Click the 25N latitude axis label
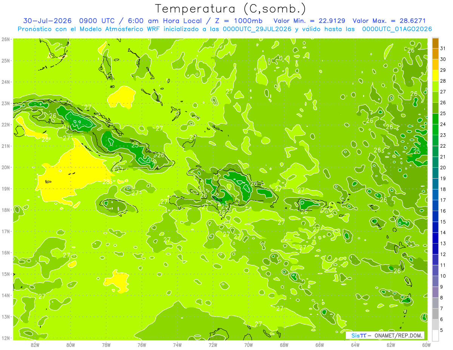 [x=6, y=60]
